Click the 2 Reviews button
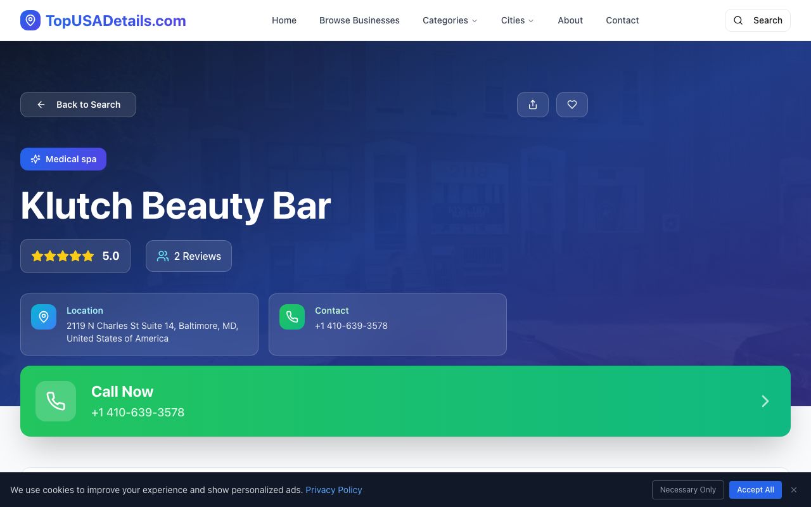 point(188,256)
